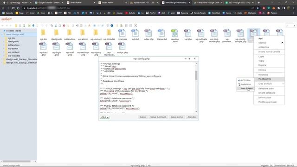Viewport: 297px width, 167px height.
Task: Click the Salva button
Action: 142,117
